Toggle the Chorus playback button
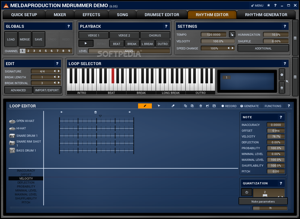300x219 pixels. click(155, 35)
